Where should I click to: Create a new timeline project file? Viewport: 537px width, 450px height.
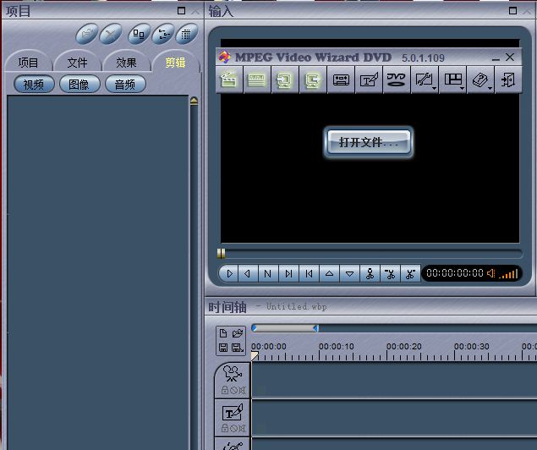point(223,333)
